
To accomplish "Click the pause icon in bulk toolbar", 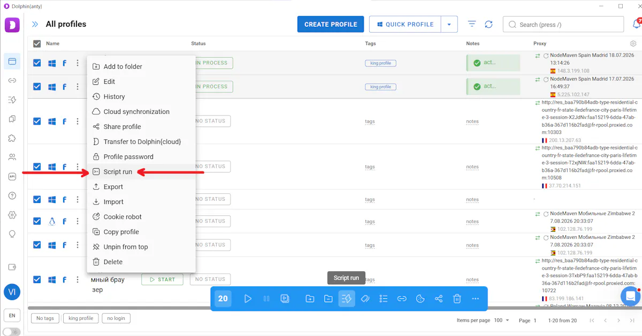I will click(x=266, y=299).
